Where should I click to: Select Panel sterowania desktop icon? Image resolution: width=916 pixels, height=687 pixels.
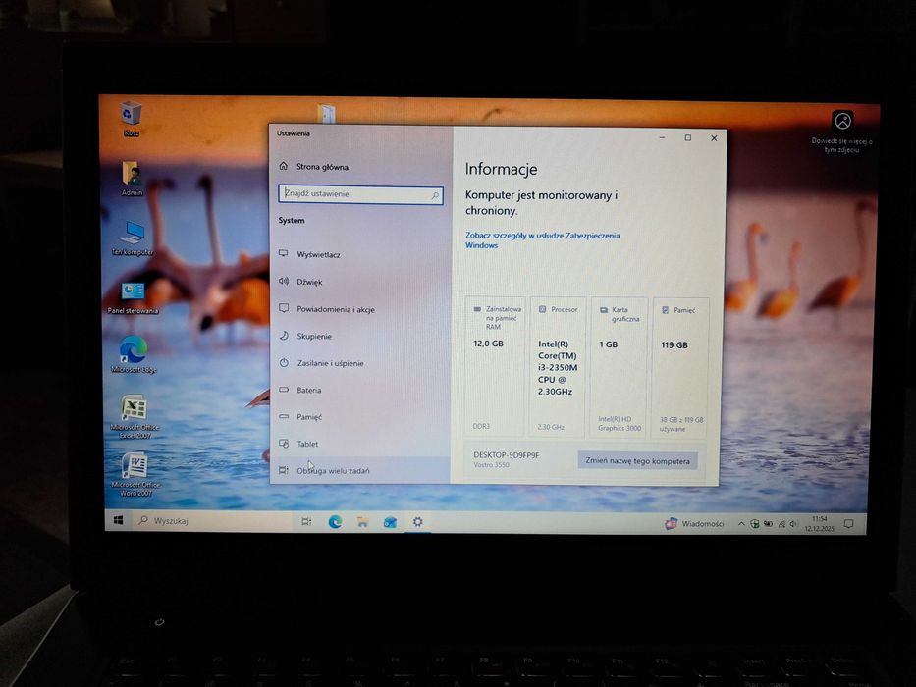pos(133,297)
